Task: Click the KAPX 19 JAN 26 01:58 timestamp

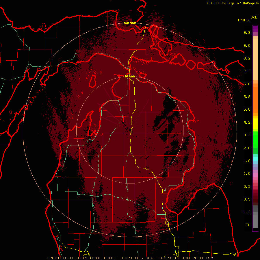Action: [188, 258]
